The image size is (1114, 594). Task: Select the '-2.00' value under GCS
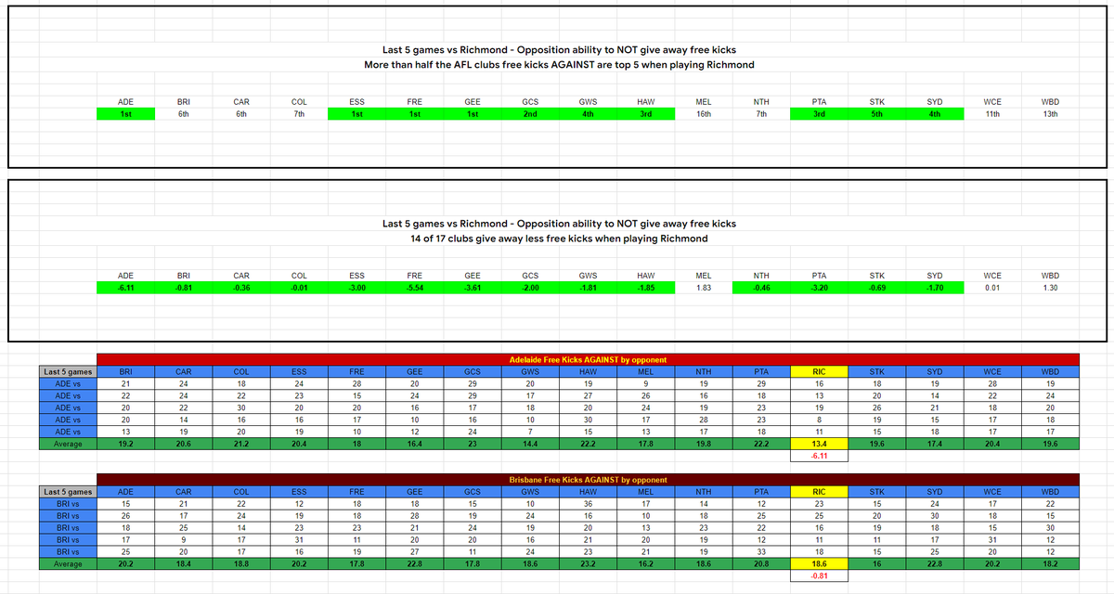tap(530, 288)
